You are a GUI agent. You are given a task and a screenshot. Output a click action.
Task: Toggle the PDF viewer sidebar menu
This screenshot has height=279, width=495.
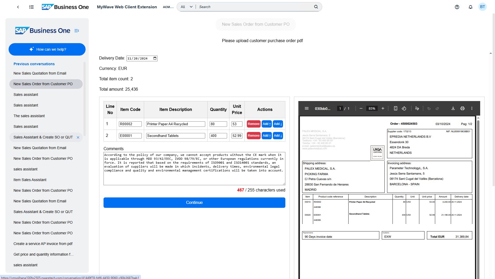306,108
